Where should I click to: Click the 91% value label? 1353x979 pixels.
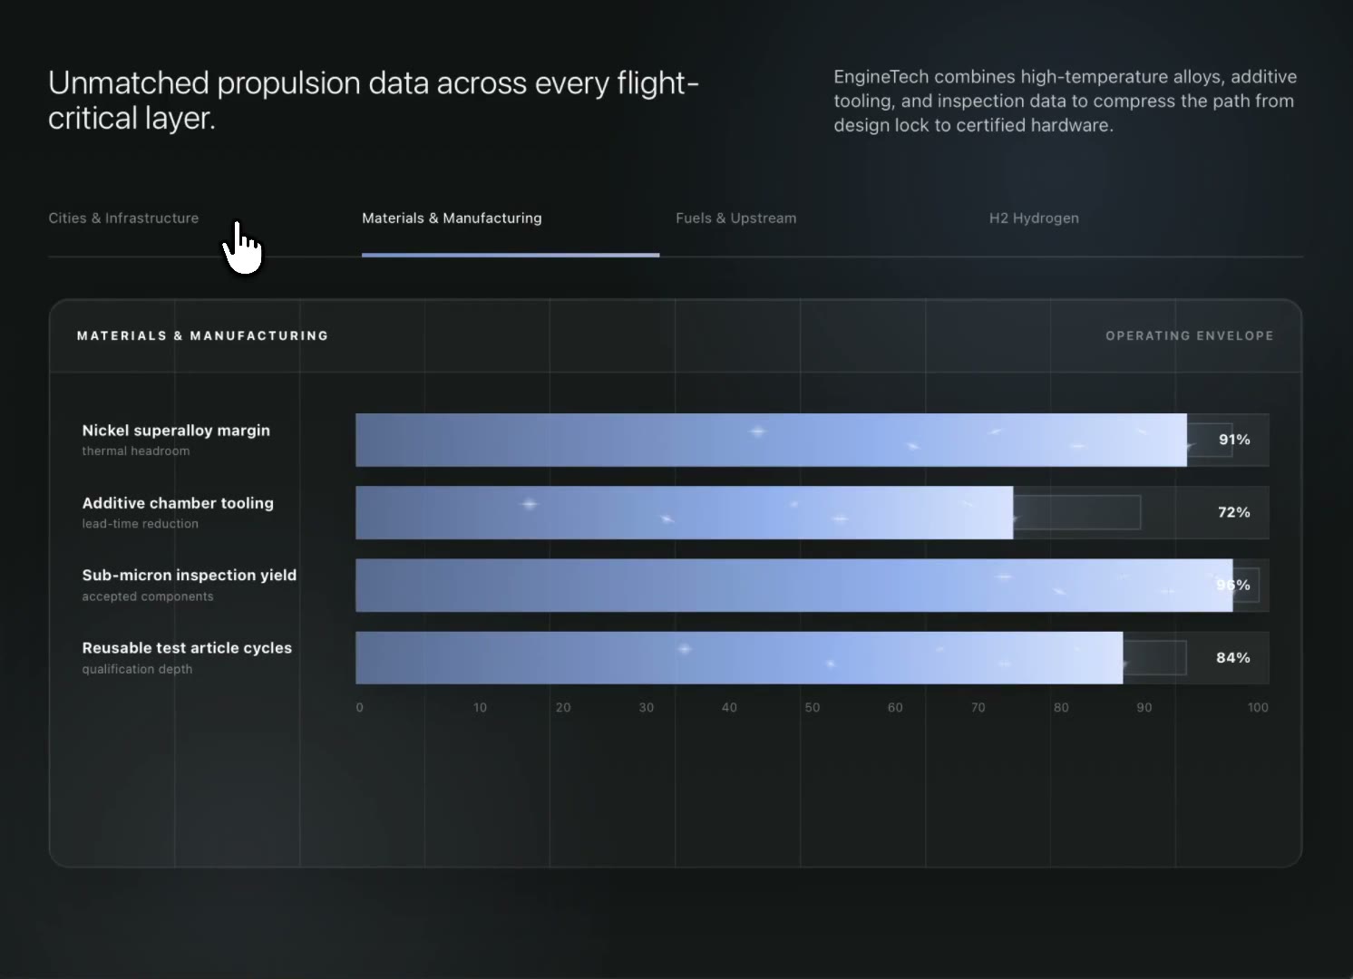click(1234, 440)
